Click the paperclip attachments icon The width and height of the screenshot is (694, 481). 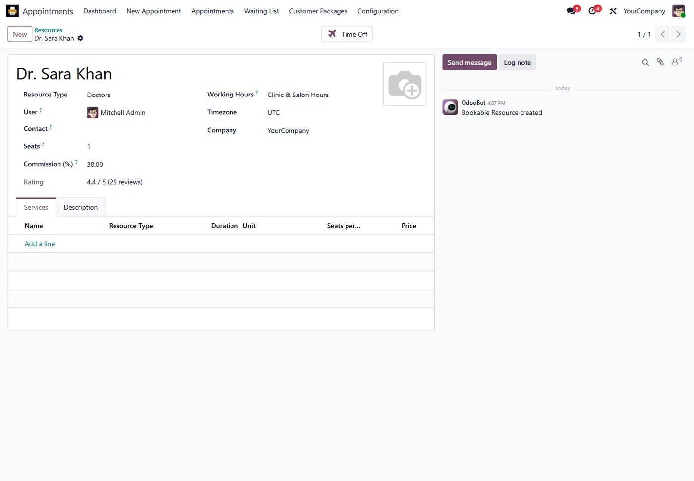point(660,62)
